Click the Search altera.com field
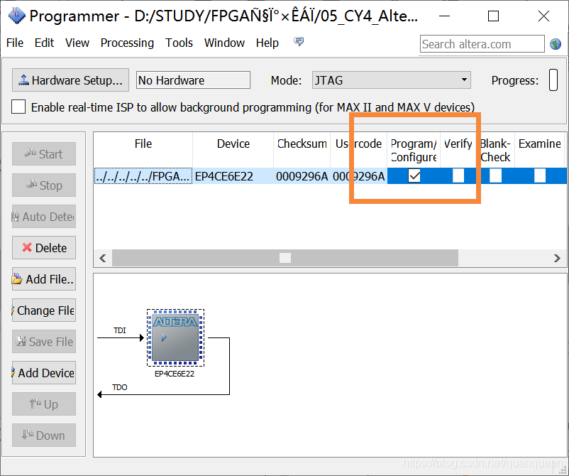 point(482,44)
